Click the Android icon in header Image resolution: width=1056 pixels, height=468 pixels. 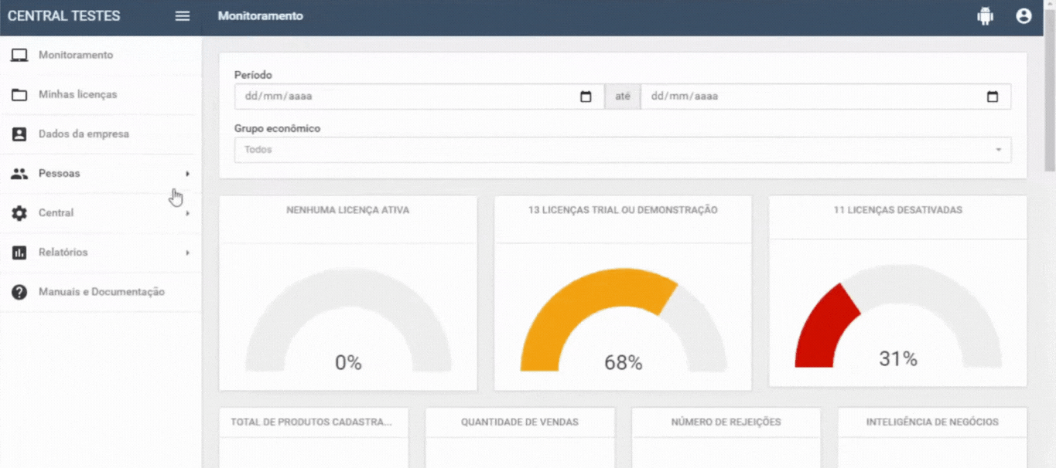[x=985, y=16]
